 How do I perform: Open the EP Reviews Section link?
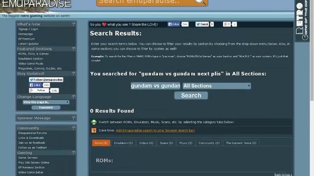(x=31, y=167)
